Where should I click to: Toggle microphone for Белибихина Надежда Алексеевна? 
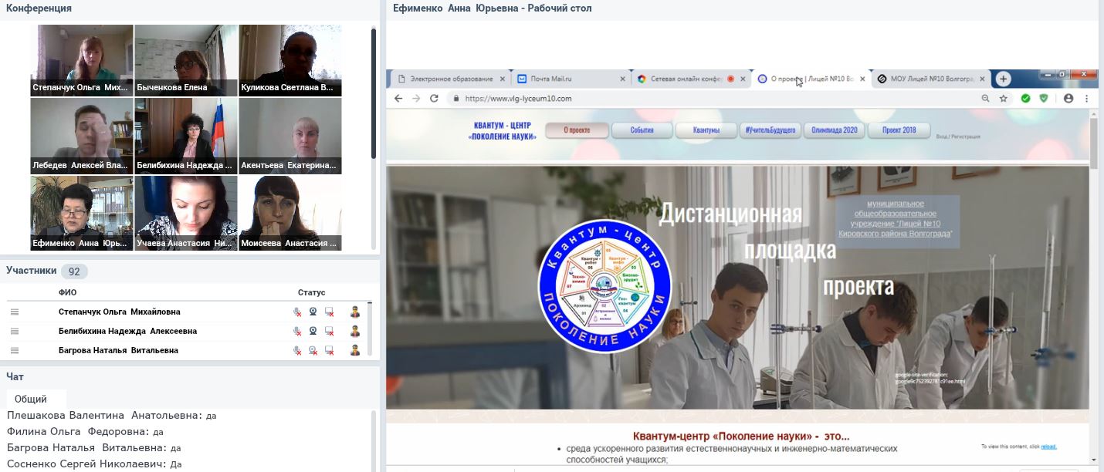tap(297, 332)
